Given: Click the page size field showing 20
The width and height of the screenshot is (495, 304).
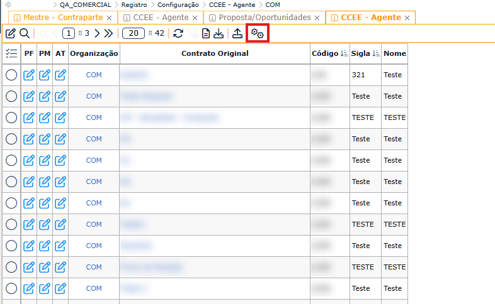Looking at the screenshot, I should pos(133,33).
